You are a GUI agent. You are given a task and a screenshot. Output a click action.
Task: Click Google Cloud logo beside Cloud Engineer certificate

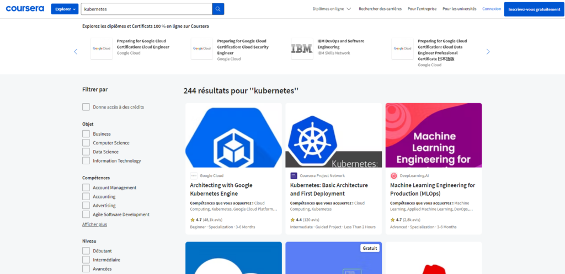102,49
